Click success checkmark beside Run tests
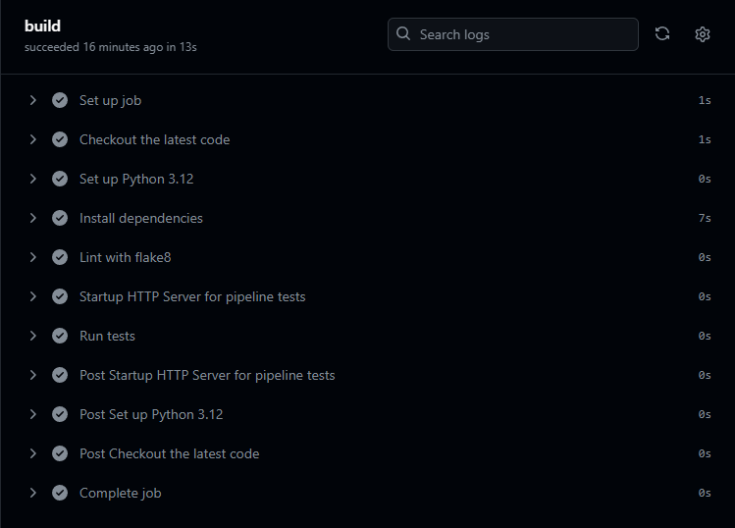This screenshot has height=528, width=735. point(60,336)
